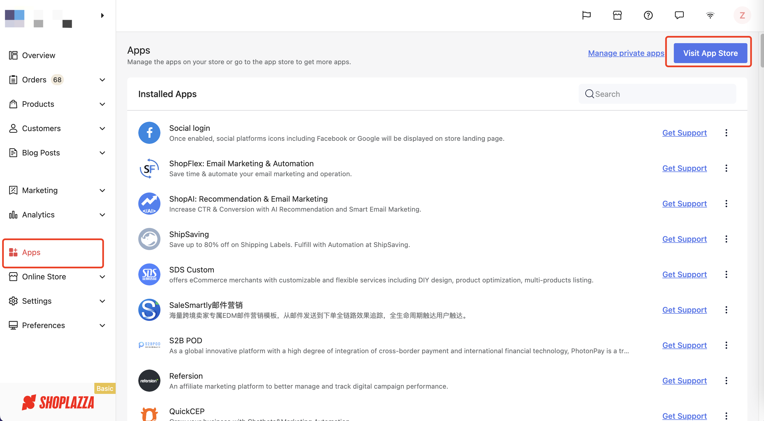Click Get Support for SaleSmartly
The image size is (764, 421).
pyautogui.click(x=685, y=310)
